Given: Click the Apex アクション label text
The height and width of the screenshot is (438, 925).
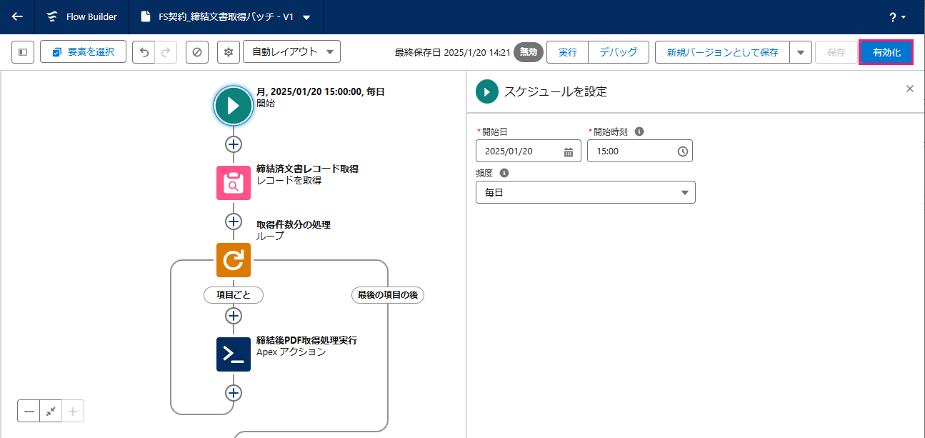Looking at the screenshot, I should click(291, 352).
